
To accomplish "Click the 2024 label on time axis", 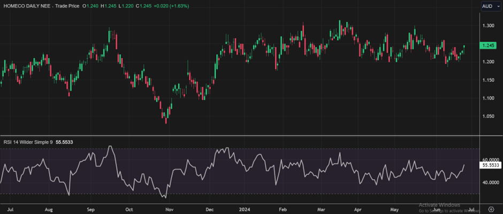I will click(x=245, y=209).
